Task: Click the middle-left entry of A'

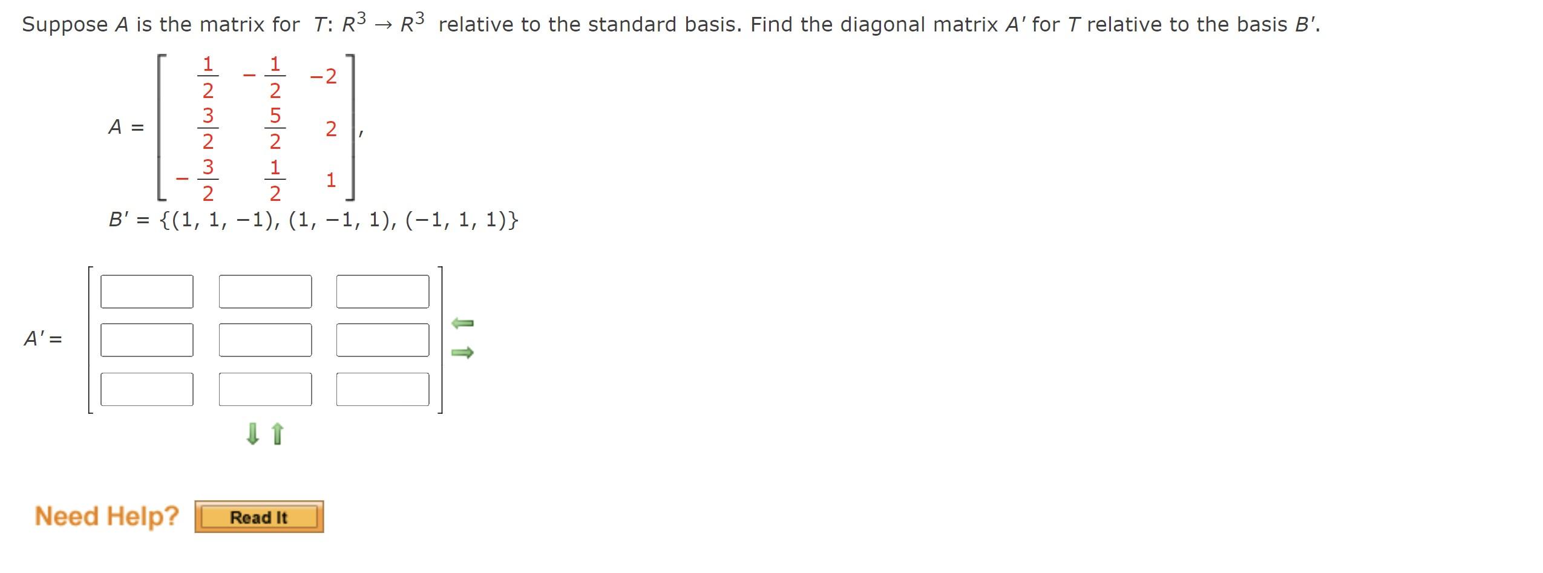Action: coord(146,339)
